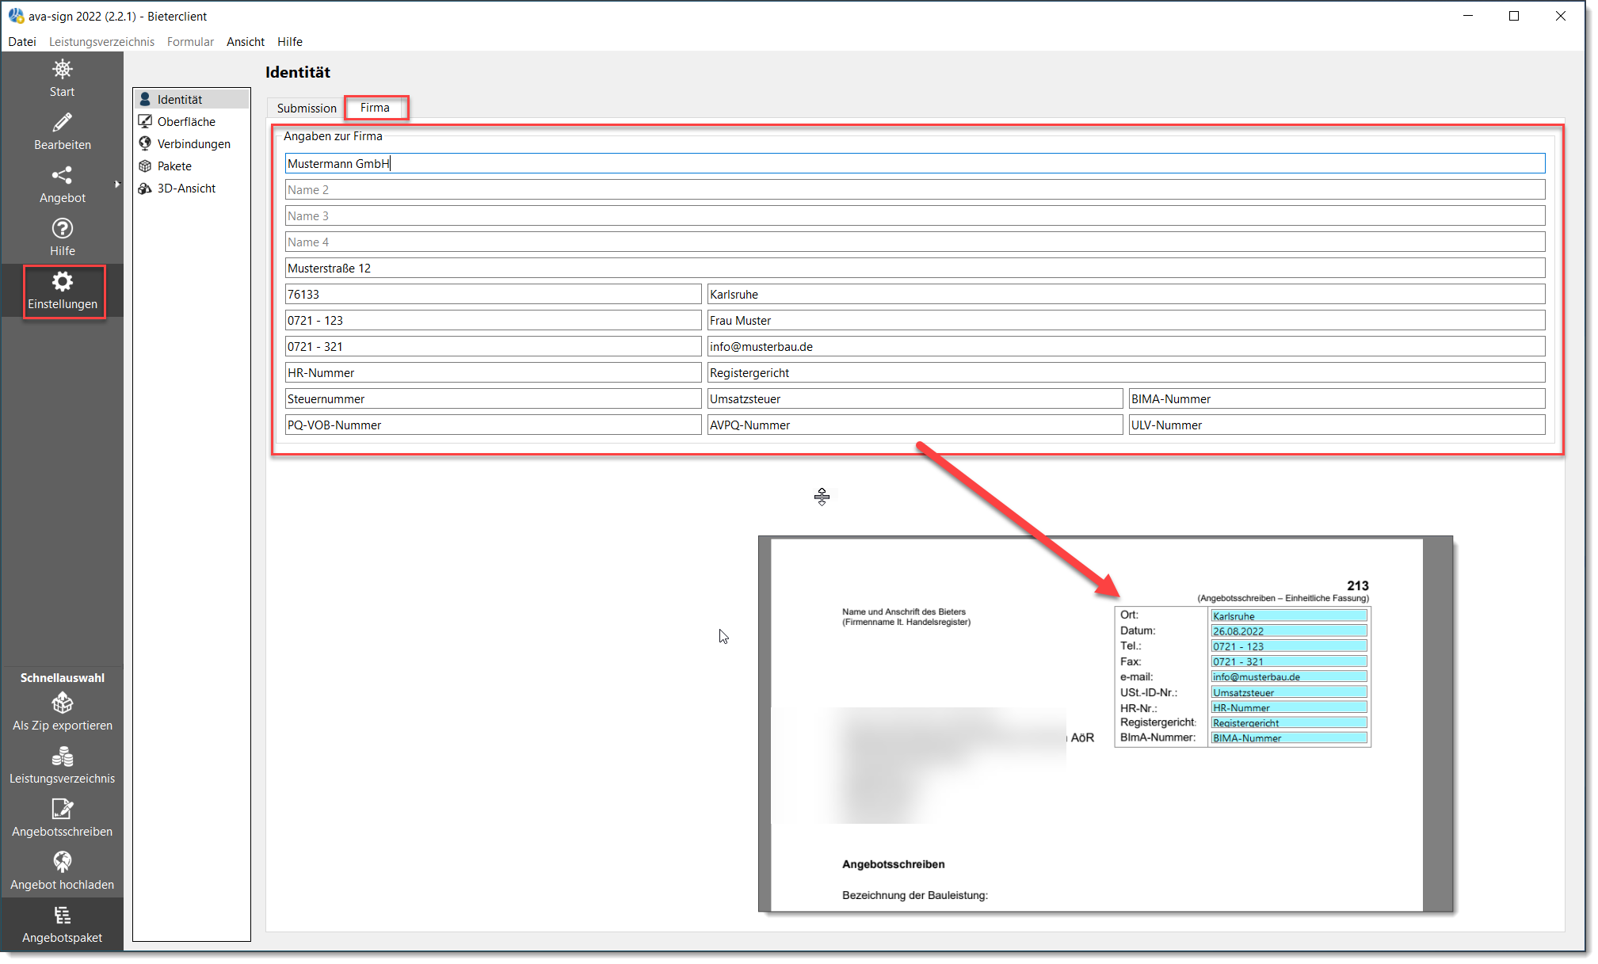This screenshot has height=964, width=1598.
Task: Open the Hilfe menu in menu bar
Action: (290, 41)
